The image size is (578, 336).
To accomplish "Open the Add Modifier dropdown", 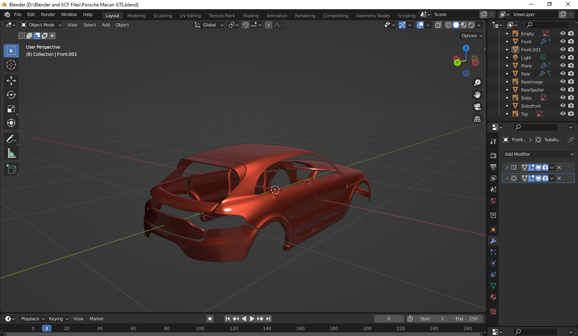I will point(539,154).
